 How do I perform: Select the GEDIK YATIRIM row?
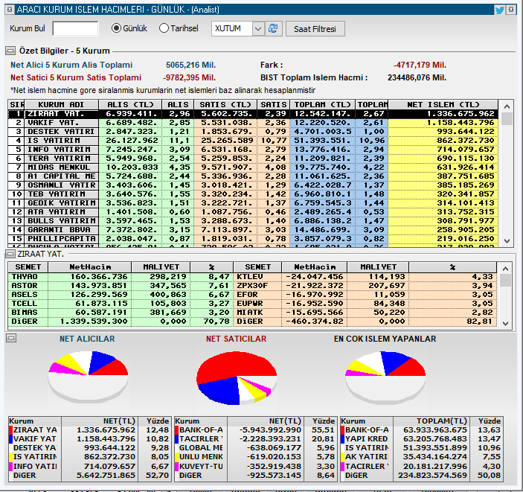tap(253, 203)
